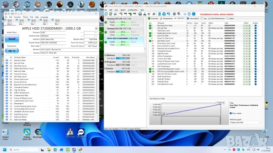Toggle Enable checkbox for Seek Error Rate
Viewport: 273px width, 153px height.
(256, 36)
